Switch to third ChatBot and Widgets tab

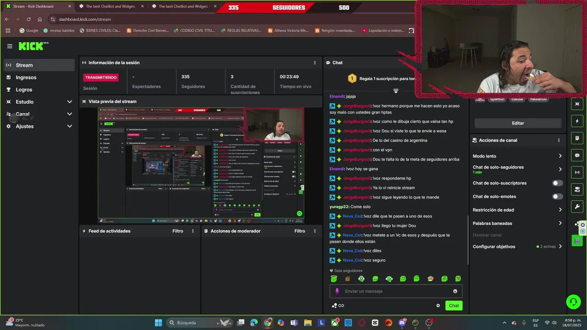click(183, 6)
